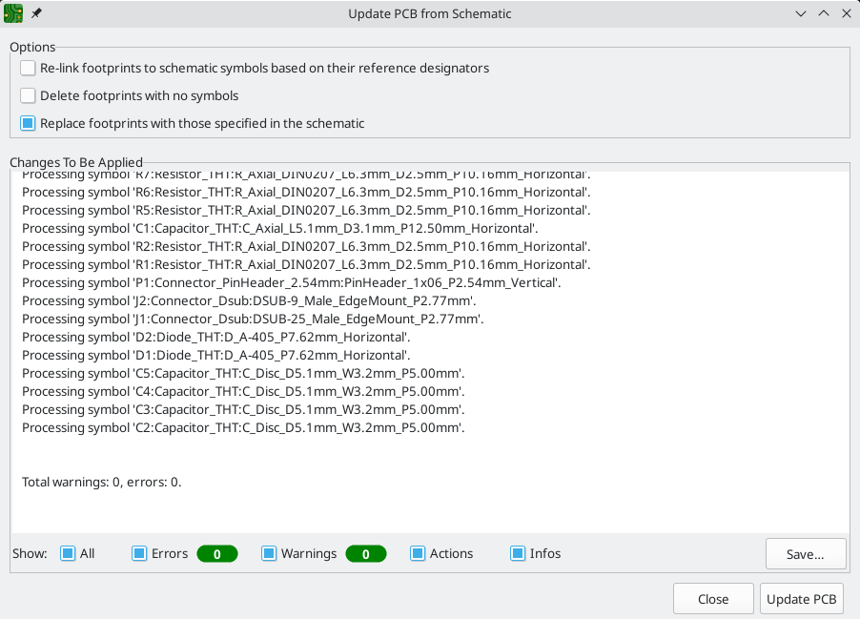Click the green Warnings count badge
The image size is (860, 619).
[365, 553]
